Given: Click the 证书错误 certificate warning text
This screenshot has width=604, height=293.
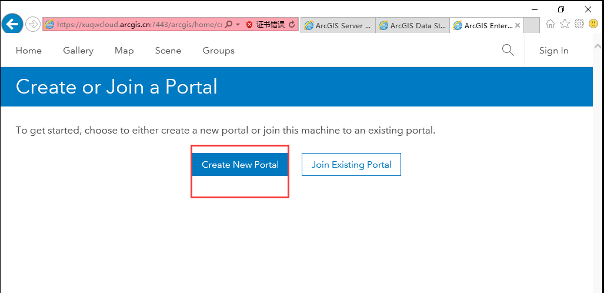Looking at the screenshot, I should [x=270, y=25].
